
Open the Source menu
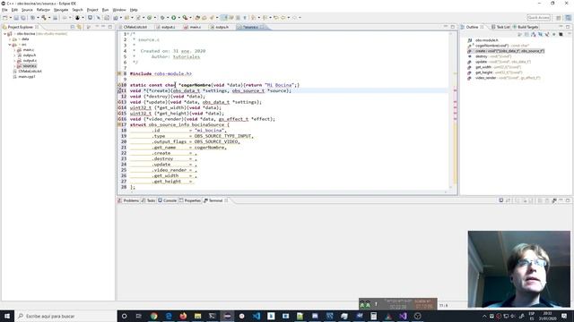(x=27, y=10)
